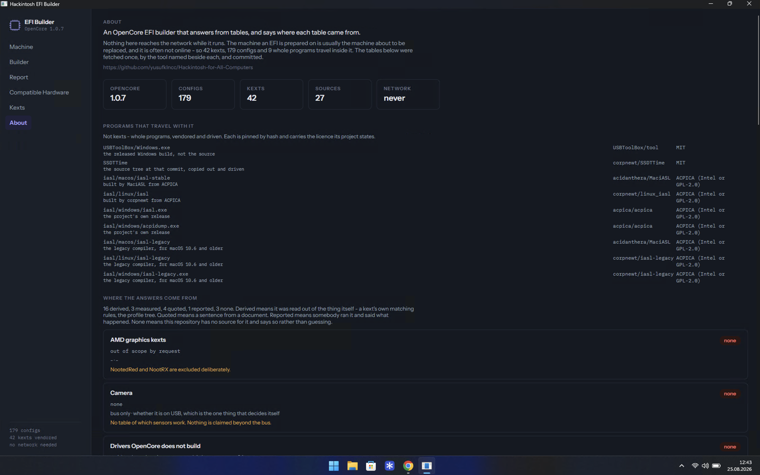Launch Google Chrome from the taskbar
This screenshot has width=760, height=475.
point(408,466)
